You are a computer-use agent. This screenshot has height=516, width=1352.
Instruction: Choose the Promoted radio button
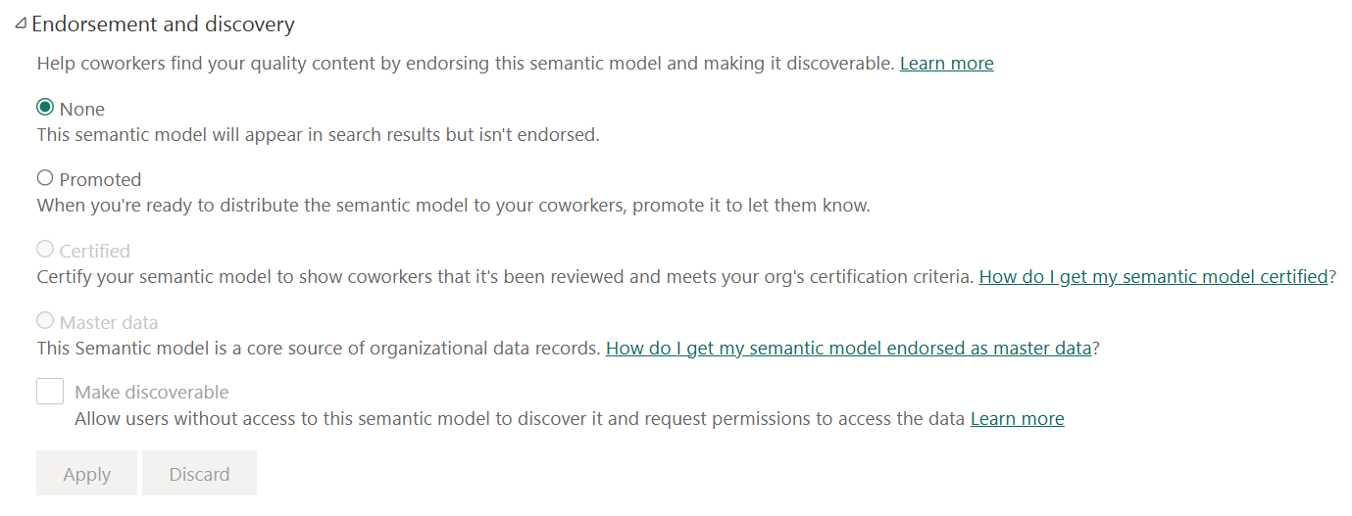(45, 178)
